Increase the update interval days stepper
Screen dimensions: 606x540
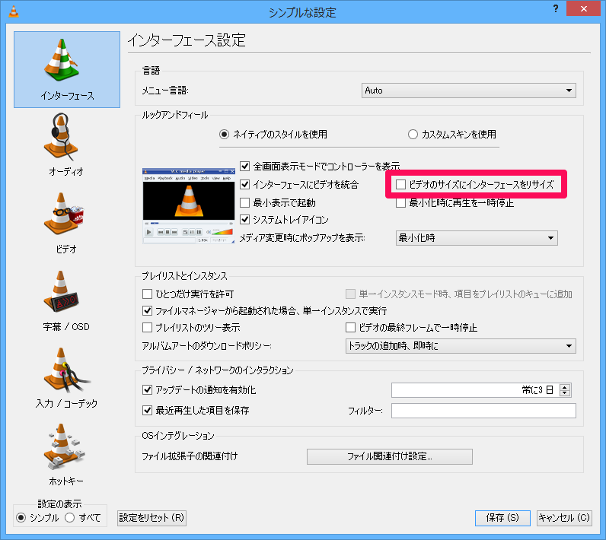(564, 387)
